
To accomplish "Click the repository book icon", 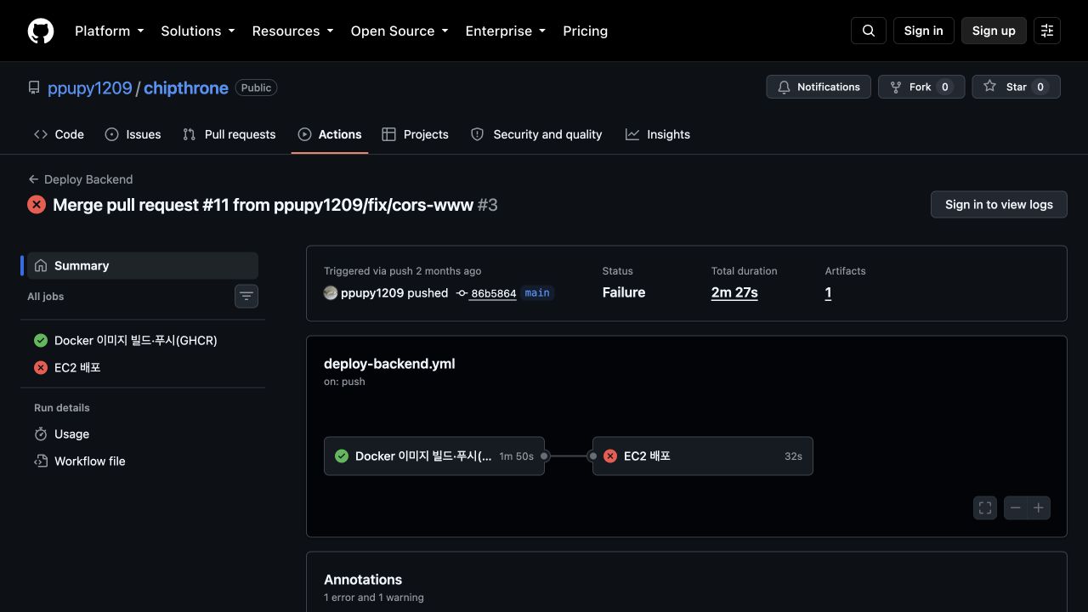I will 34,88.
